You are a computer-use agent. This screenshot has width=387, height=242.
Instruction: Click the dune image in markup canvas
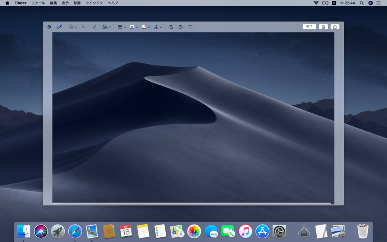[193, 117]
